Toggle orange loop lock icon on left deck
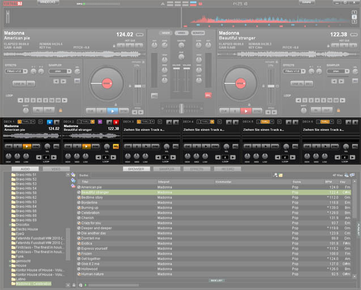This screenshot has width=361, height=290. 61,111
